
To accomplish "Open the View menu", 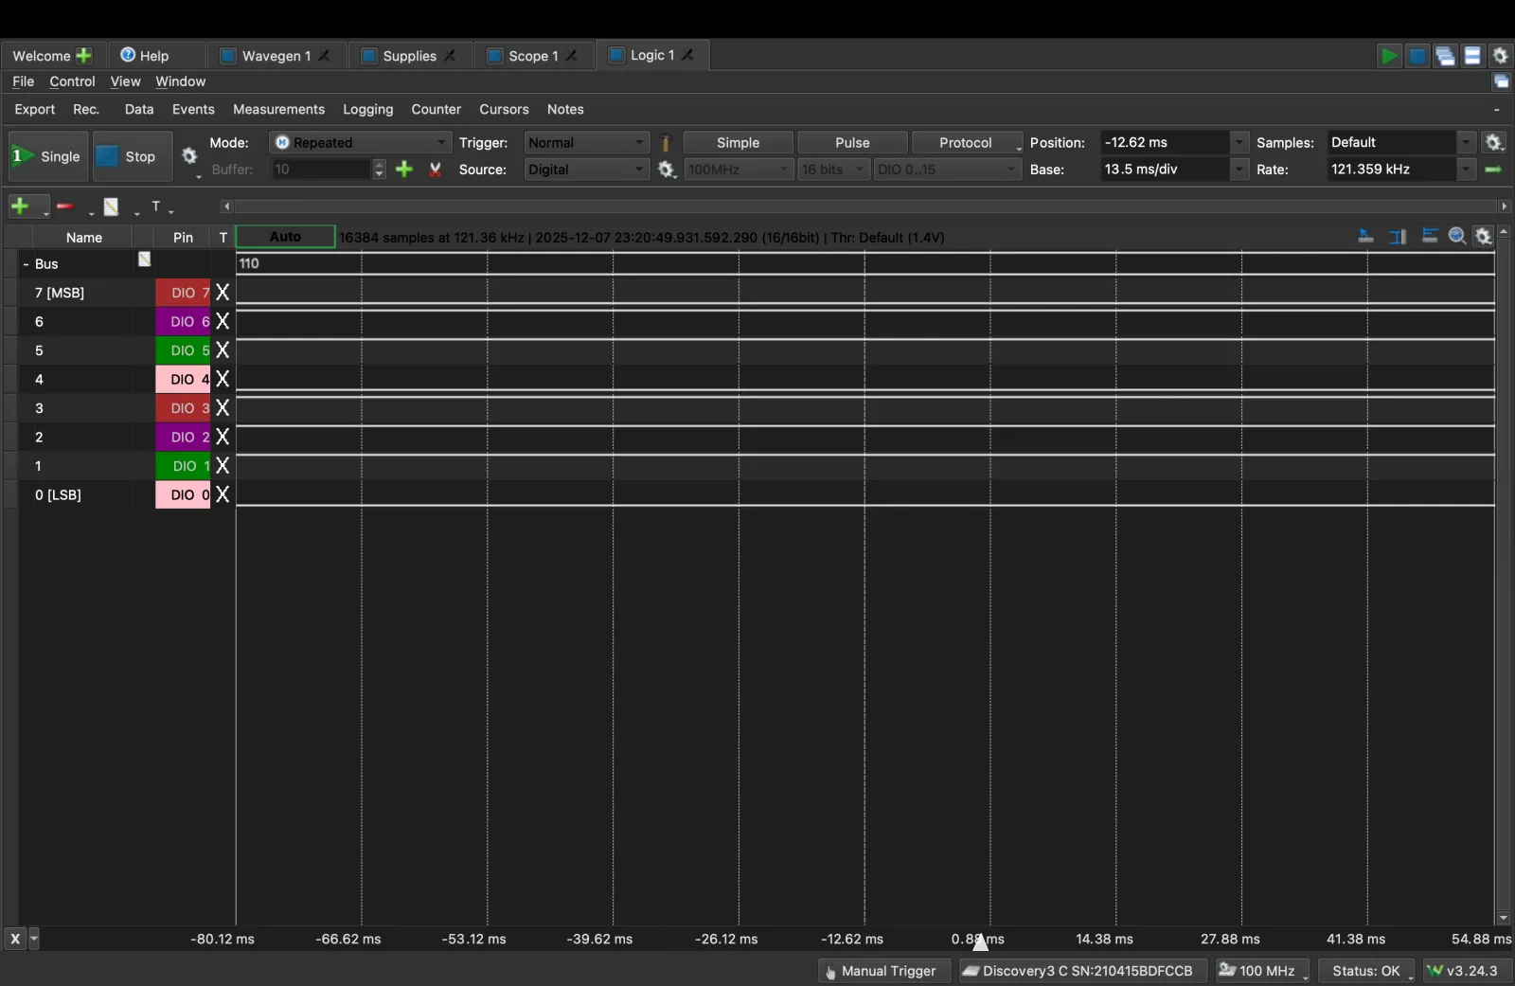I will 125,81.
